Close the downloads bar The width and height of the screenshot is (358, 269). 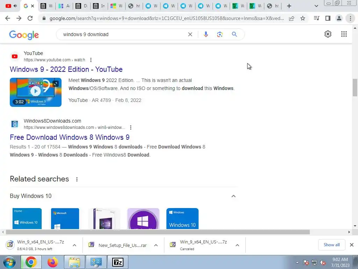352,245
